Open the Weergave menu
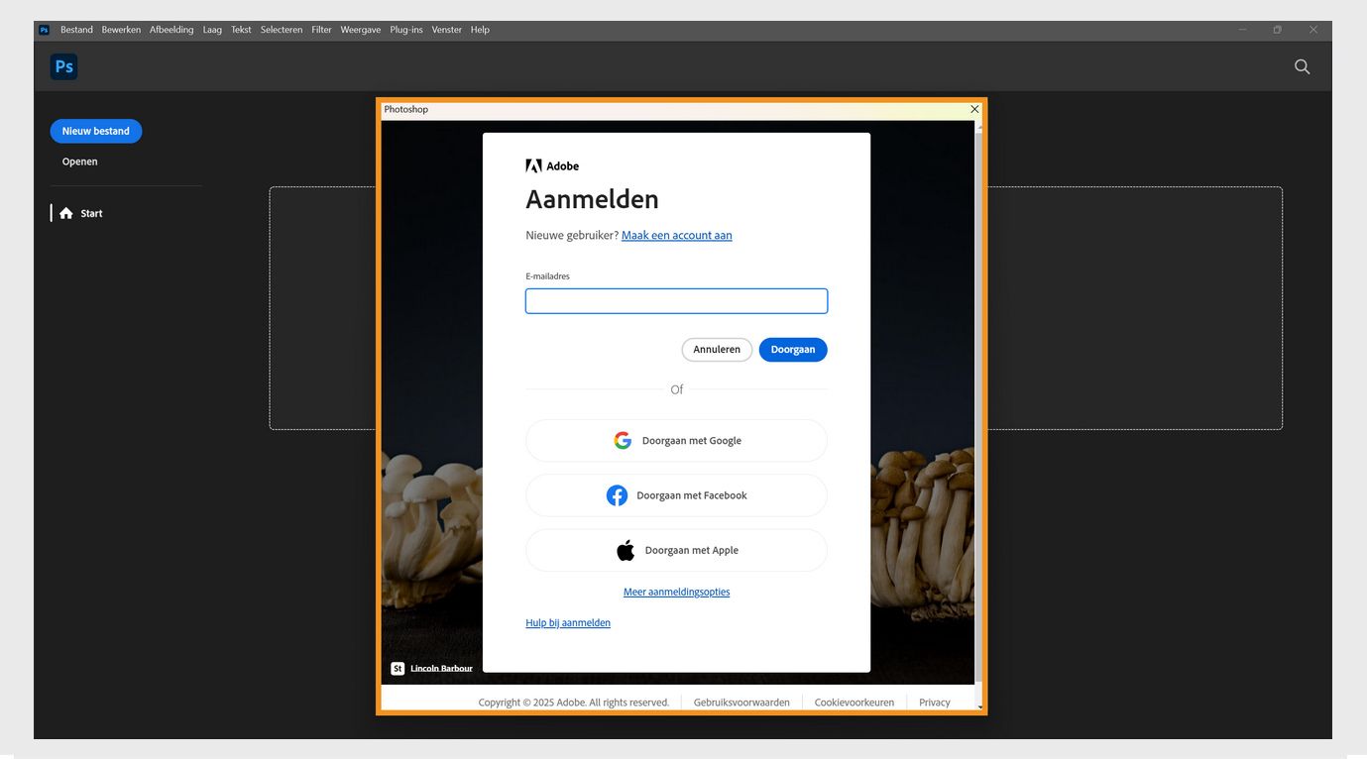Image resolution: width=1367 pixels, height=759 pixels. pyautogui.click(x=361, y=30)
